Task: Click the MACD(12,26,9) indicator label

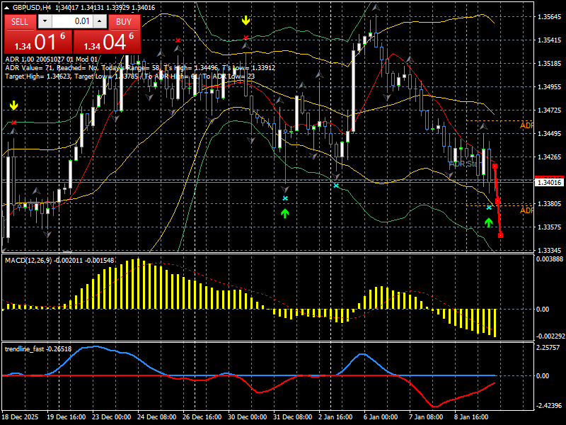Action: click(28, 260)
